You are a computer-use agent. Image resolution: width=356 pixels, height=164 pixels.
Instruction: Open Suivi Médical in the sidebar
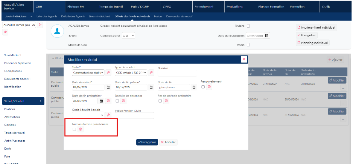pos(13,55)
